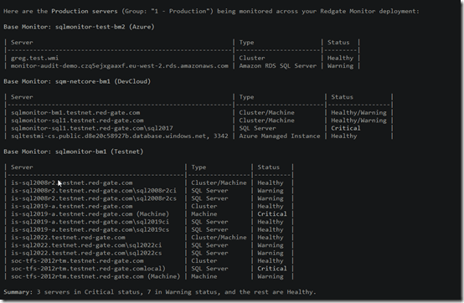Click Warning status of the sql2022cs row
This screenshot has height=303, width=464.
tap(271, 253)
